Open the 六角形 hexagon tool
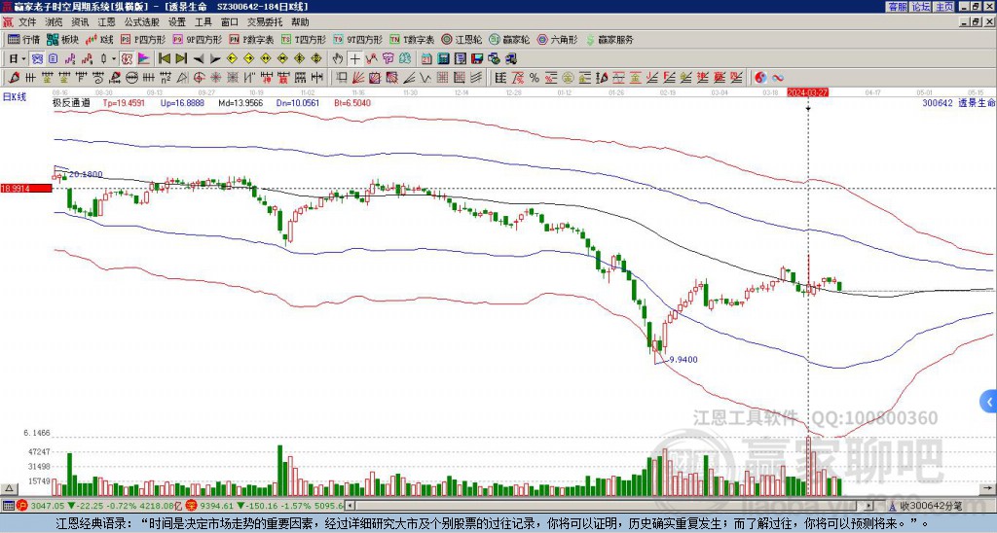 (557, 39)
